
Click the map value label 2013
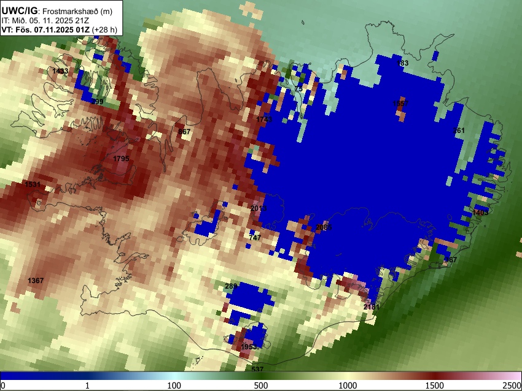(259, 208)
